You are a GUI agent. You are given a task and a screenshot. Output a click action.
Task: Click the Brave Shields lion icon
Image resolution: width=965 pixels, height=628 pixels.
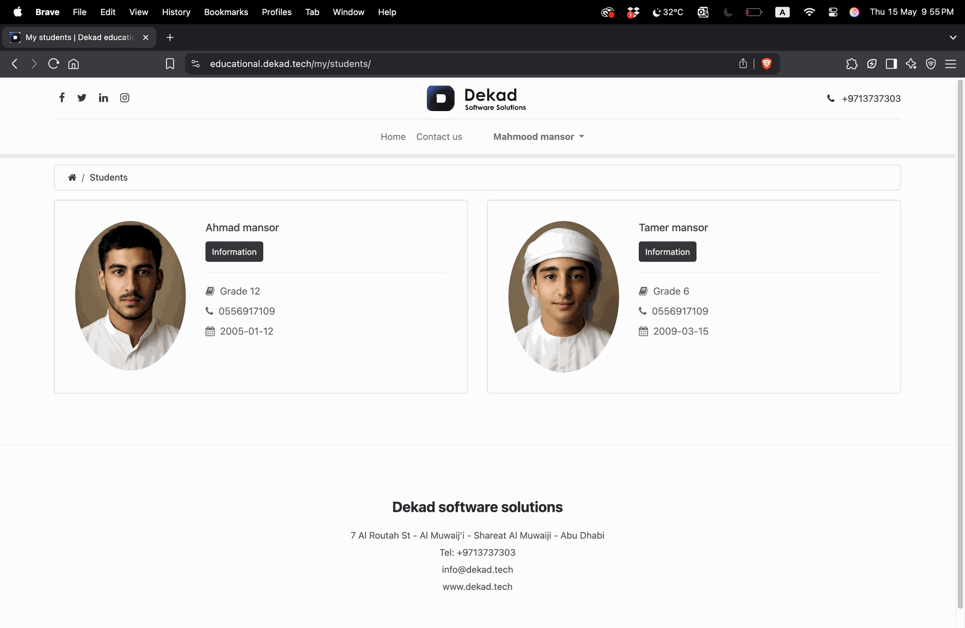point(766,64)
